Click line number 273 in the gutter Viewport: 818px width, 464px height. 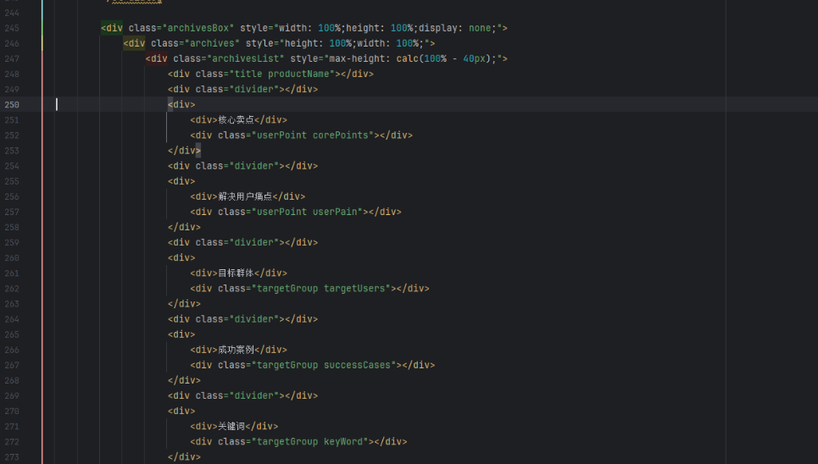[x=12, y=457]
